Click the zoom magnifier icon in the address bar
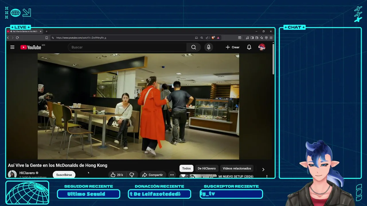 click(x=202, y=38)
